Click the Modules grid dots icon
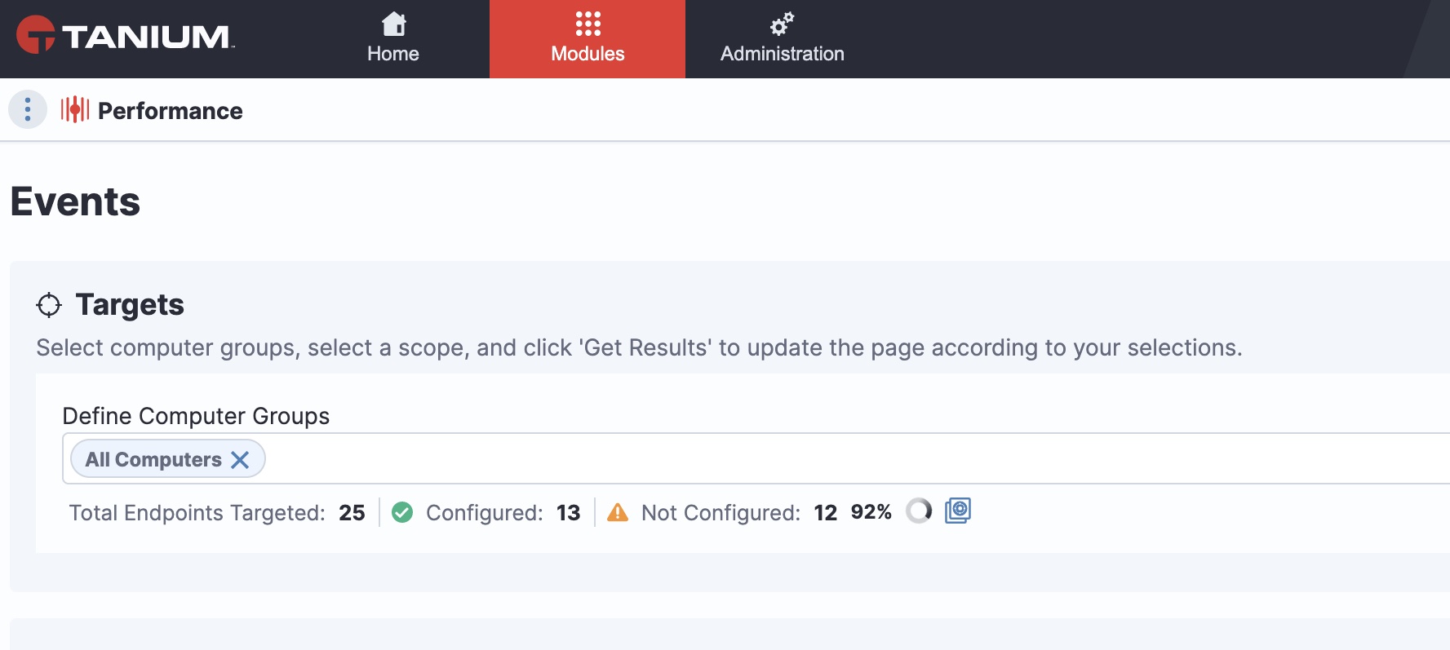Screen dimensions: 1450x650 [588, 24]
